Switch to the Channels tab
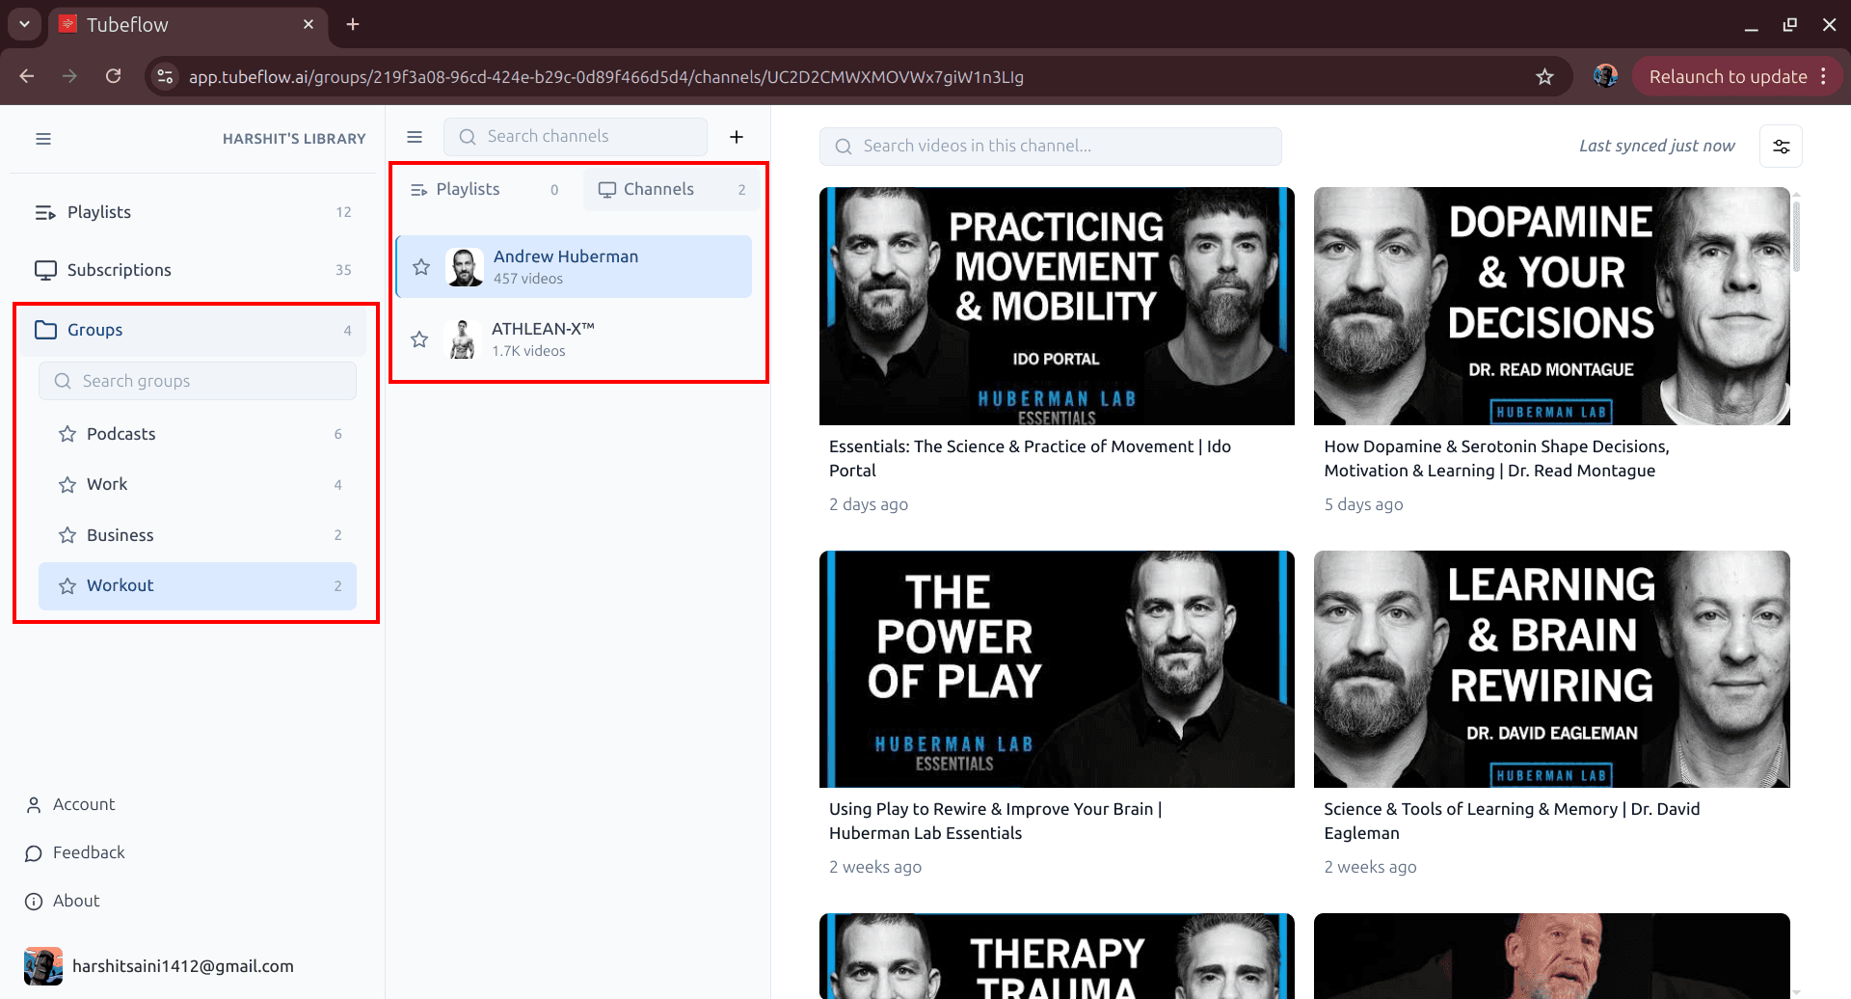The height and width of the screenshot is (999, 1851). (x=672, y=190)
